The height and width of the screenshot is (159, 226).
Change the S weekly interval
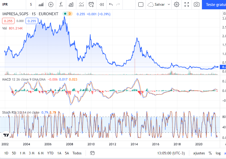(x=31, y=4)
